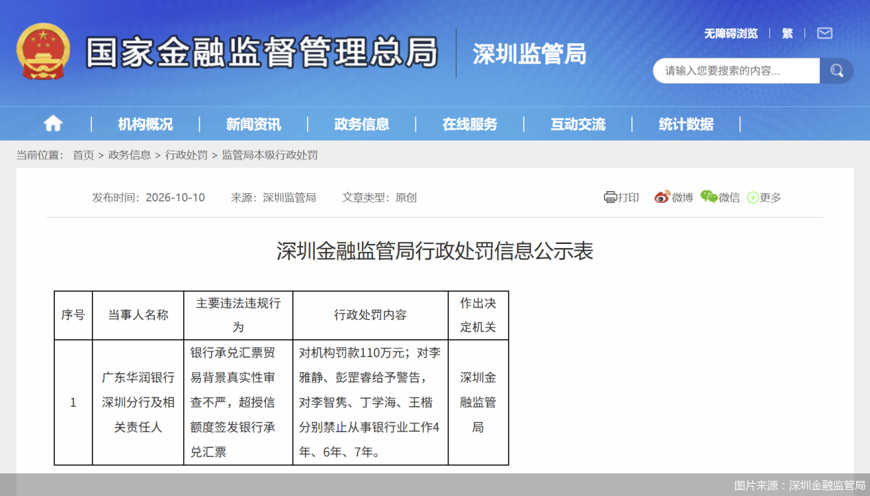The image size is (870, 496).
Task: Click the 微博 share label
Action: [x=683, y=197]
